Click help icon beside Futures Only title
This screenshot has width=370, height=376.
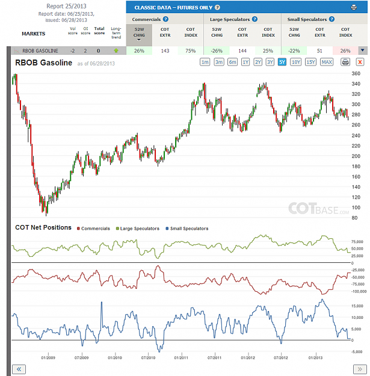click(x=217, y=7)
